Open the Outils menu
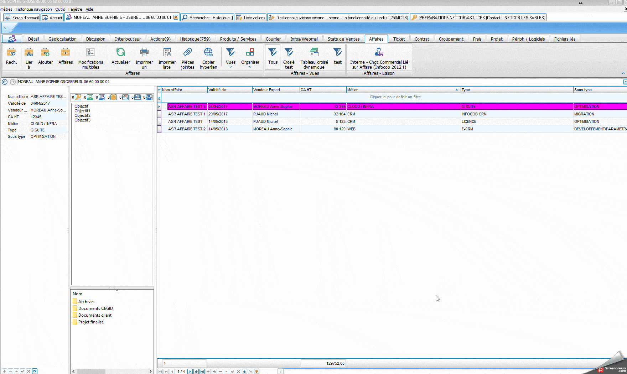 [x=60, y=9]
